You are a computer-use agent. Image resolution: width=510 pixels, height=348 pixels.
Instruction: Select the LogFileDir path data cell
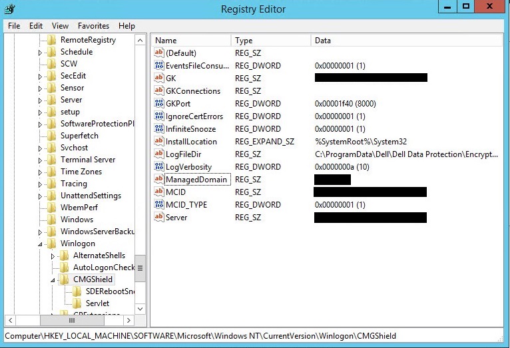coord(406,154)
